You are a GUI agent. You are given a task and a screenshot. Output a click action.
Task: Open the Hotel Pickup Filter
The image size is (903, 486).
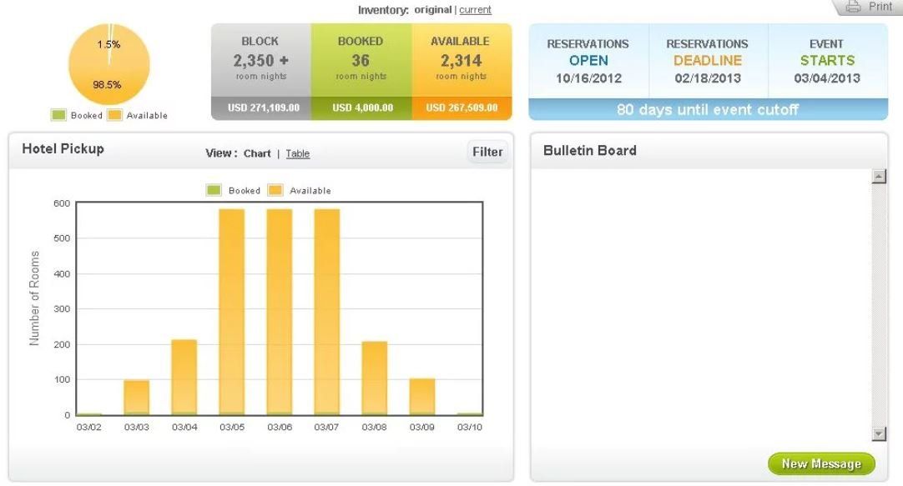(487, 152)
